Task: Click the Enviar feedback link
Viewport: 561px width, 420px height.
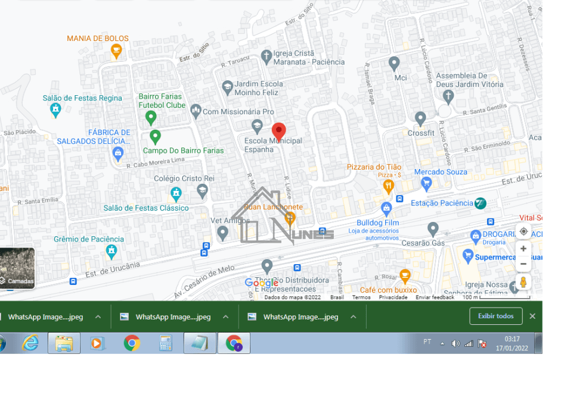Action: pyautogui.click(x=435, y=297)
